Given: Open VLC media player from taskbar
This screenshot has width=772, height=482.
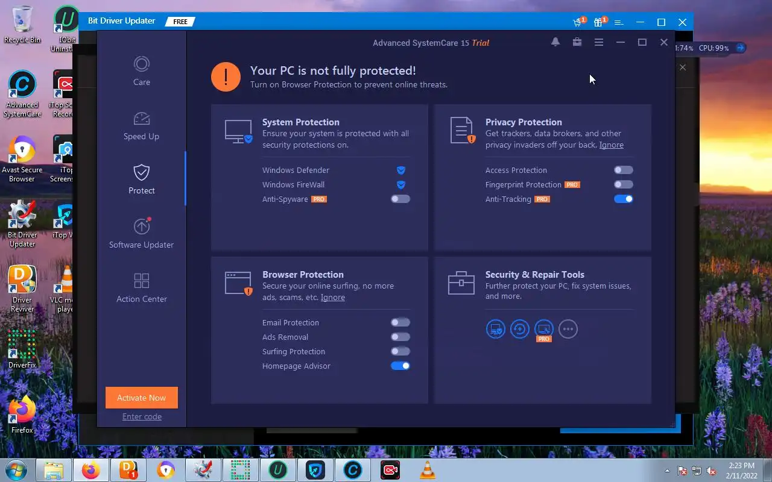Looking at the screenshot, I should click(428, 470).
